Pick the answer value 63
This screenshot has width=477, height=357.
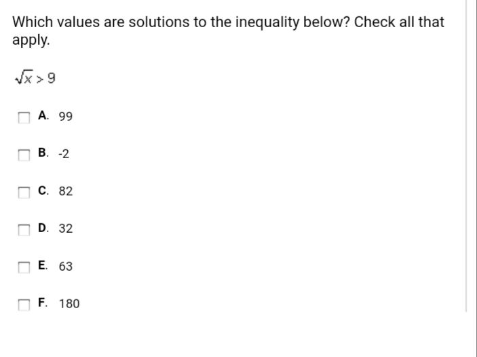(x=66, y=267)
